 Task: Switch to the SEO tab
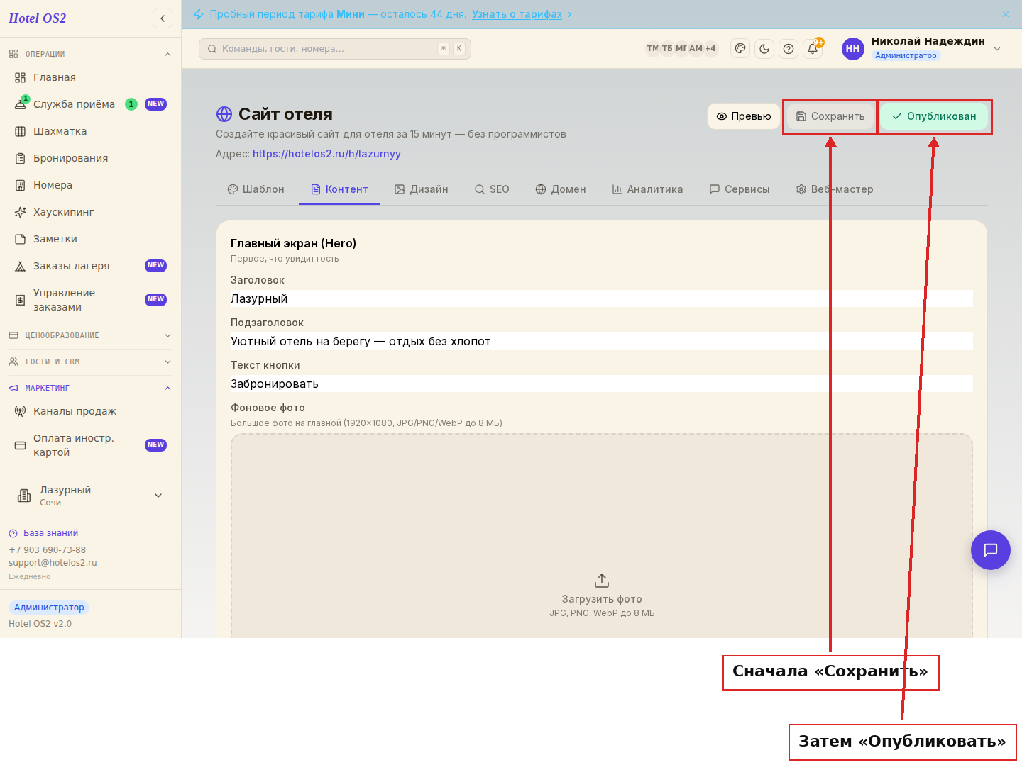pos(492,189)
